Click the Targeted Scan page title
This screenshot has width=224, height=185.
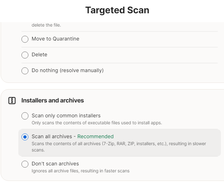pyautogui.click(x=117, y=10)
